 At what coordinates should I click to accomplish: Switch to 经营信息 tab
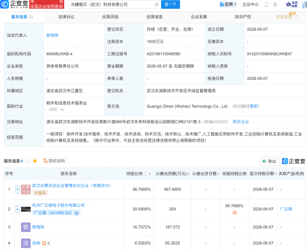[x=154, y=17]
